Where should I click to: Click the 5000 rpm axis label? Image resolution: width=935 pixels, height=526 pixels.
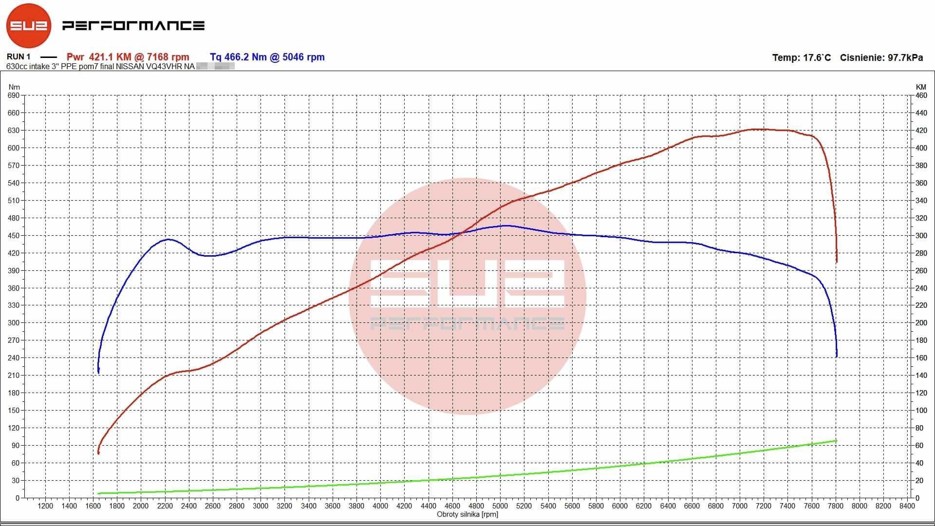click(x=500, y=506)
